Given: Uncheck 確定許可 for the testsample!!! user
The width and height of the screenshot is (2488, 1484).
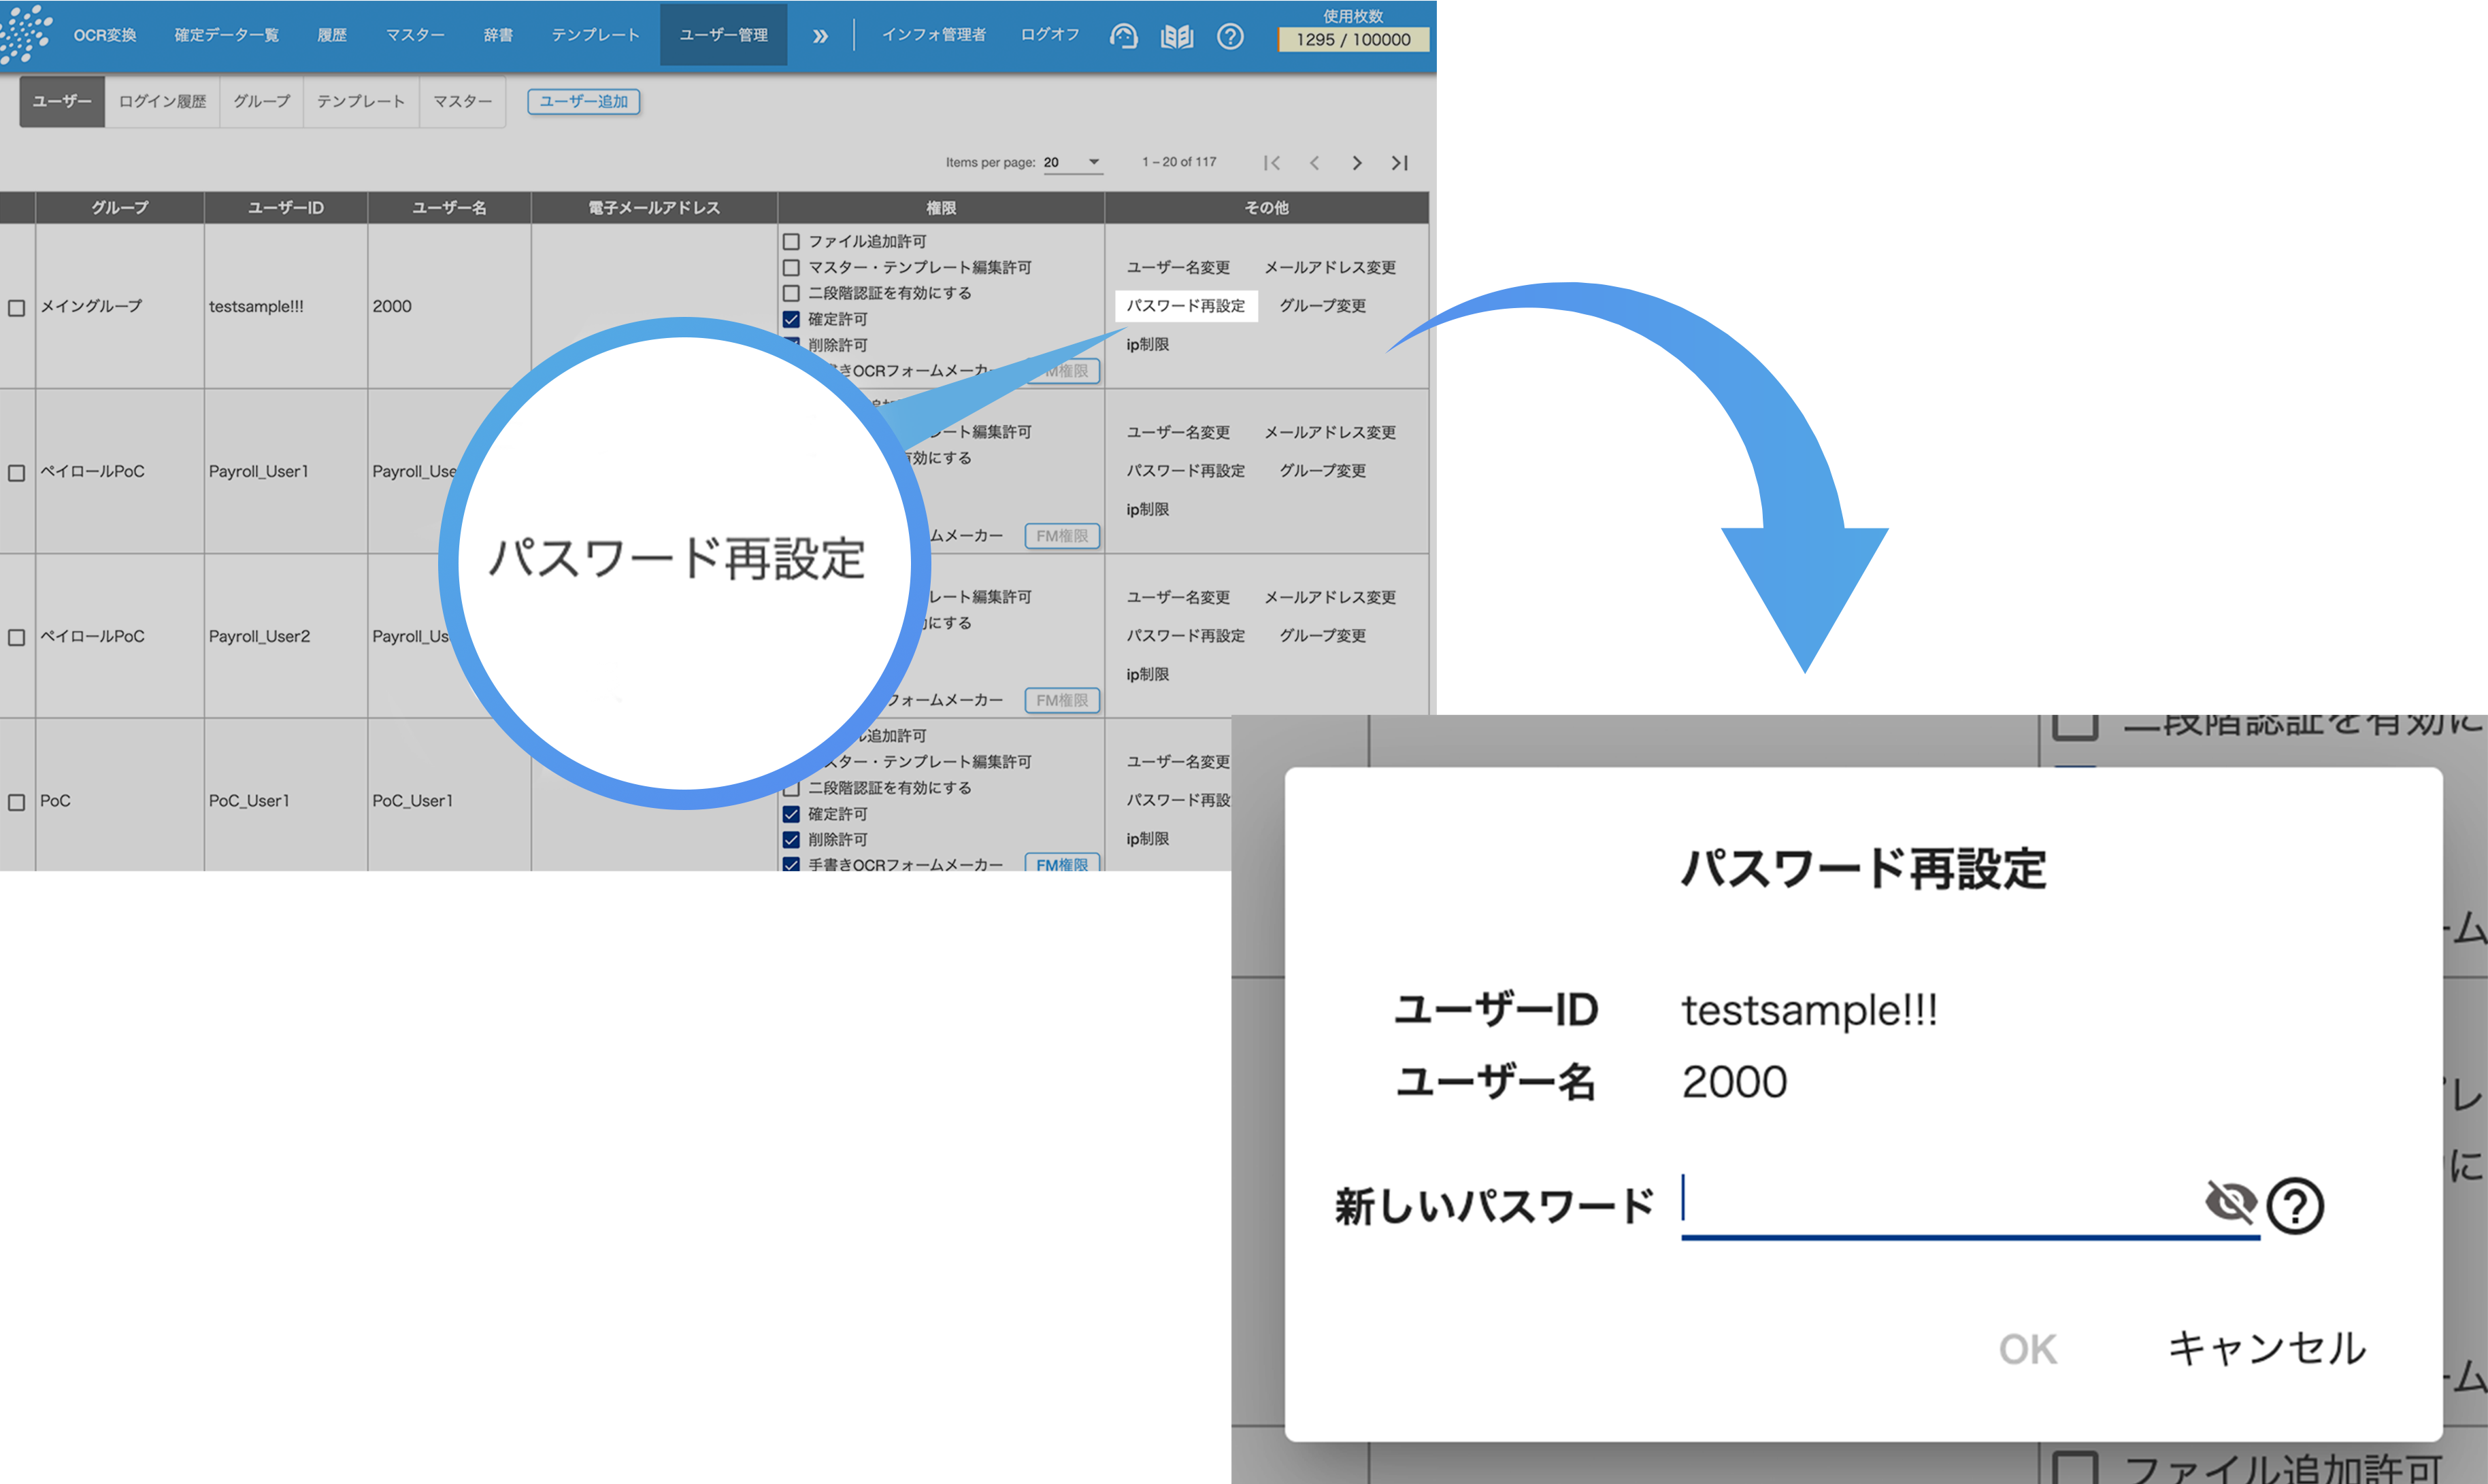Looking at the screenshot, I should pos(790,319).
